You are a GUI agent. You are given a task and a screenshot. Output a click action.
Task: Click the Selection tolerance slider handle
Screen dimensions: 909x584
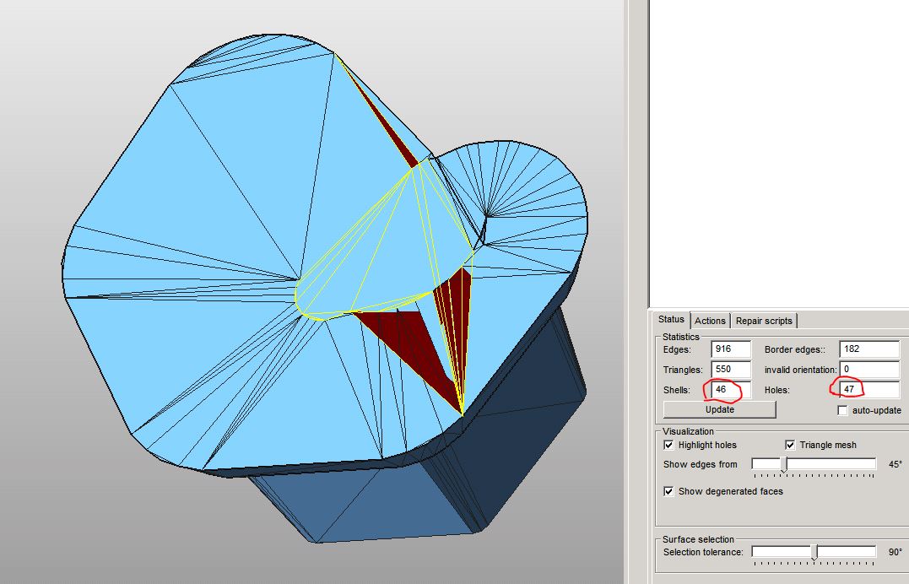[x=814, y=552]
